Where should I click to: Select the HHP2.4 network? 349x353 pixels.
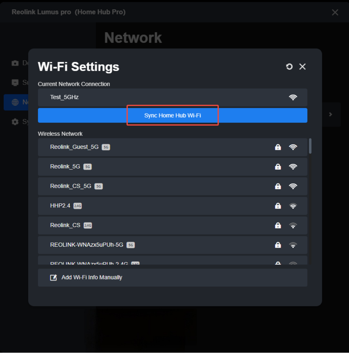point(172,206)
